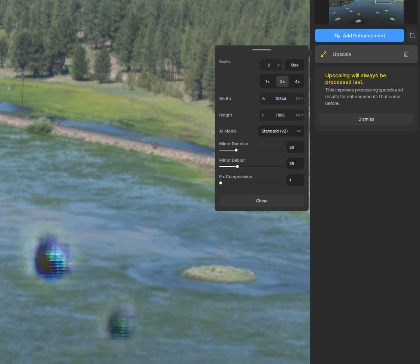Viewport: 420px width, 364px height.
Task: Open the Height unit PX dropdown
Action: pyautogui.click(x=299, y=115)
